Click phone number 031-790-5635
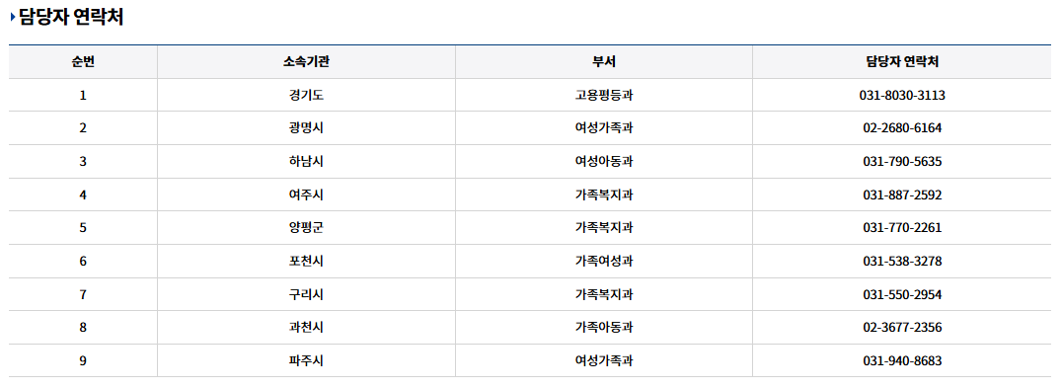1062x388 pixels. pos(902,162)
